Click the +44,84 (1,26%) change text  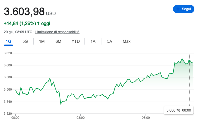tap(20, 23)
